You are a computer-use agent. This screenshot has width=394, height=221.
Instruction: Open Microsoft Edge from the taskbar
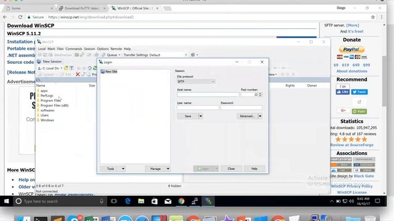pos(127,201)
